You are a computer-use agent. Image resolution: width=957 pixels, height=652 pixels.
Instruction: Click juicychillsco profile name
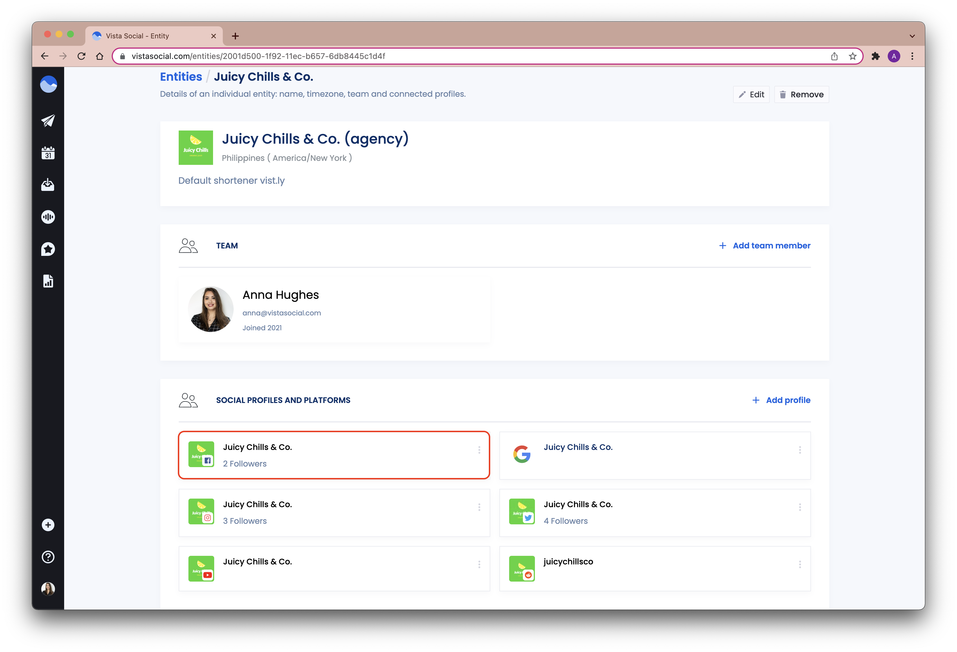pos(568,562)
